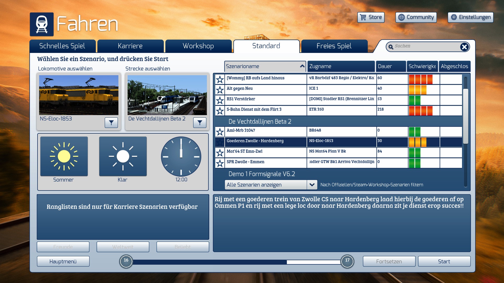Sort by the Dauer column header
Screen dimensions: 504x283
click(391, 66)
